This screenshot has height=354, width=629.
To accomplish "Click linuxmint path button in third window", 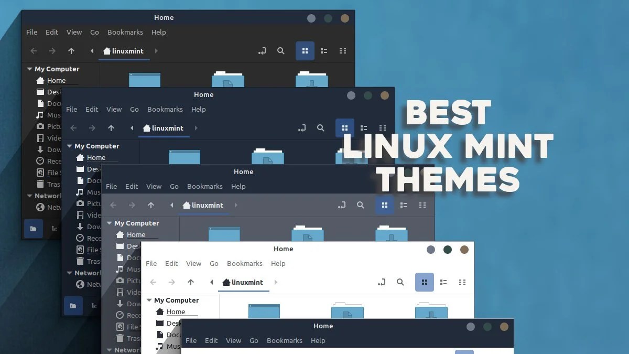I will 203,205.
